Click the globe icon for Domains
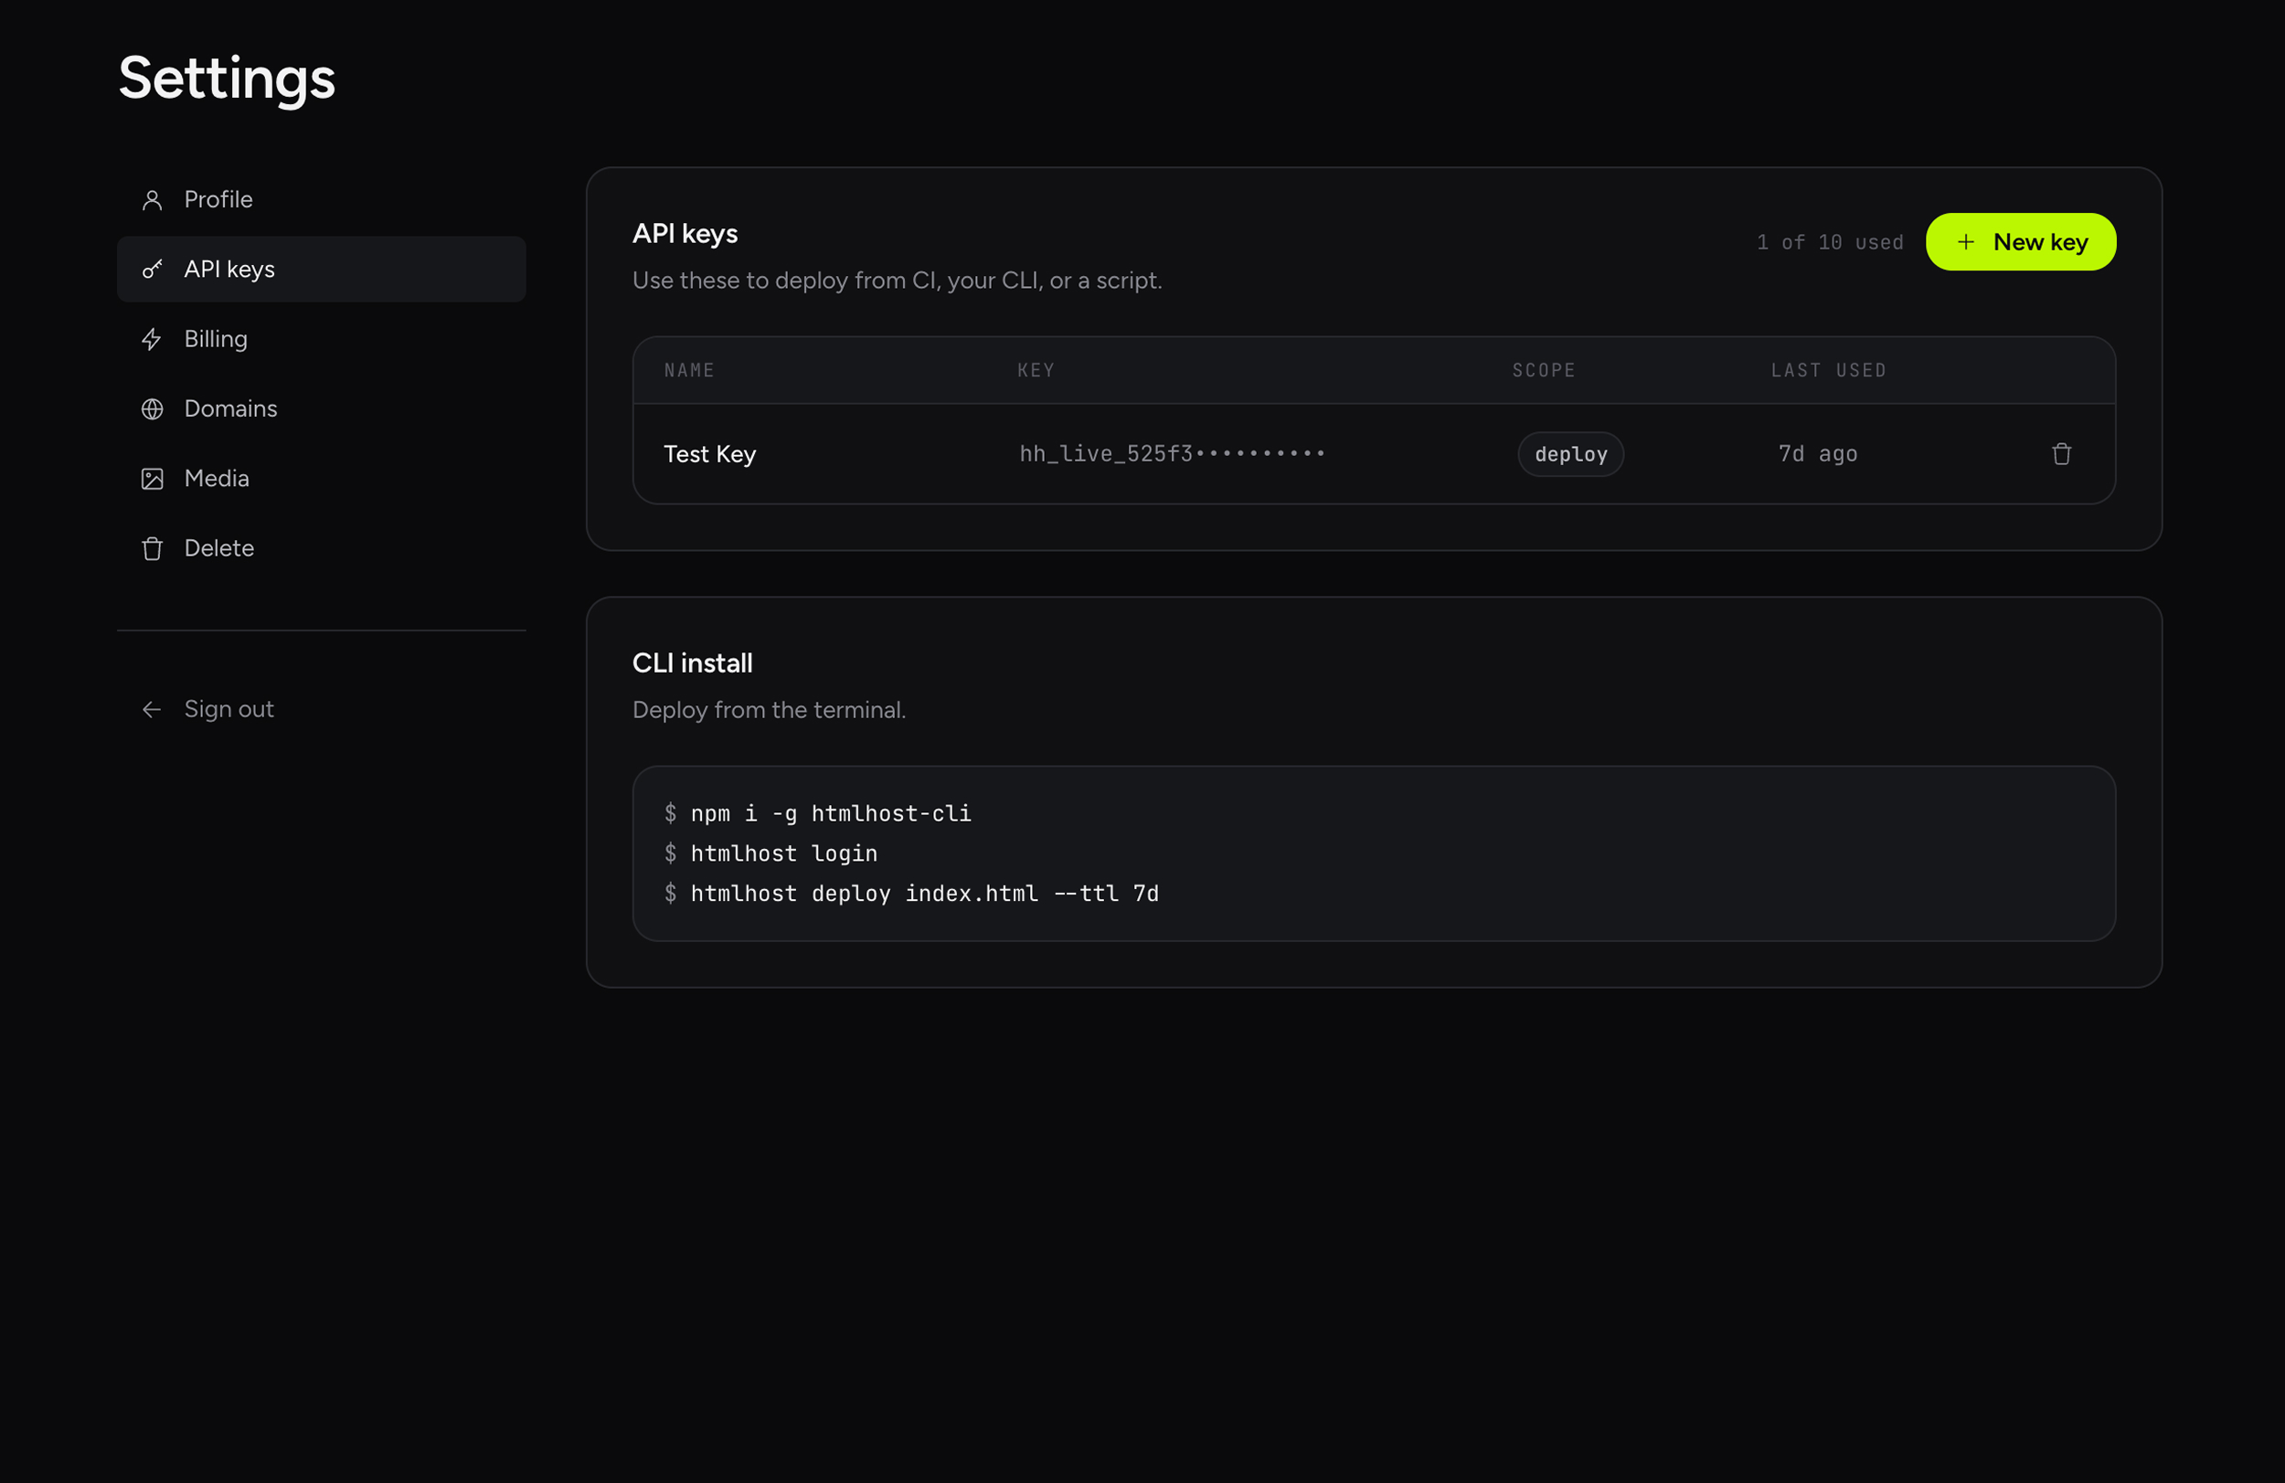 tap(152, 409)
